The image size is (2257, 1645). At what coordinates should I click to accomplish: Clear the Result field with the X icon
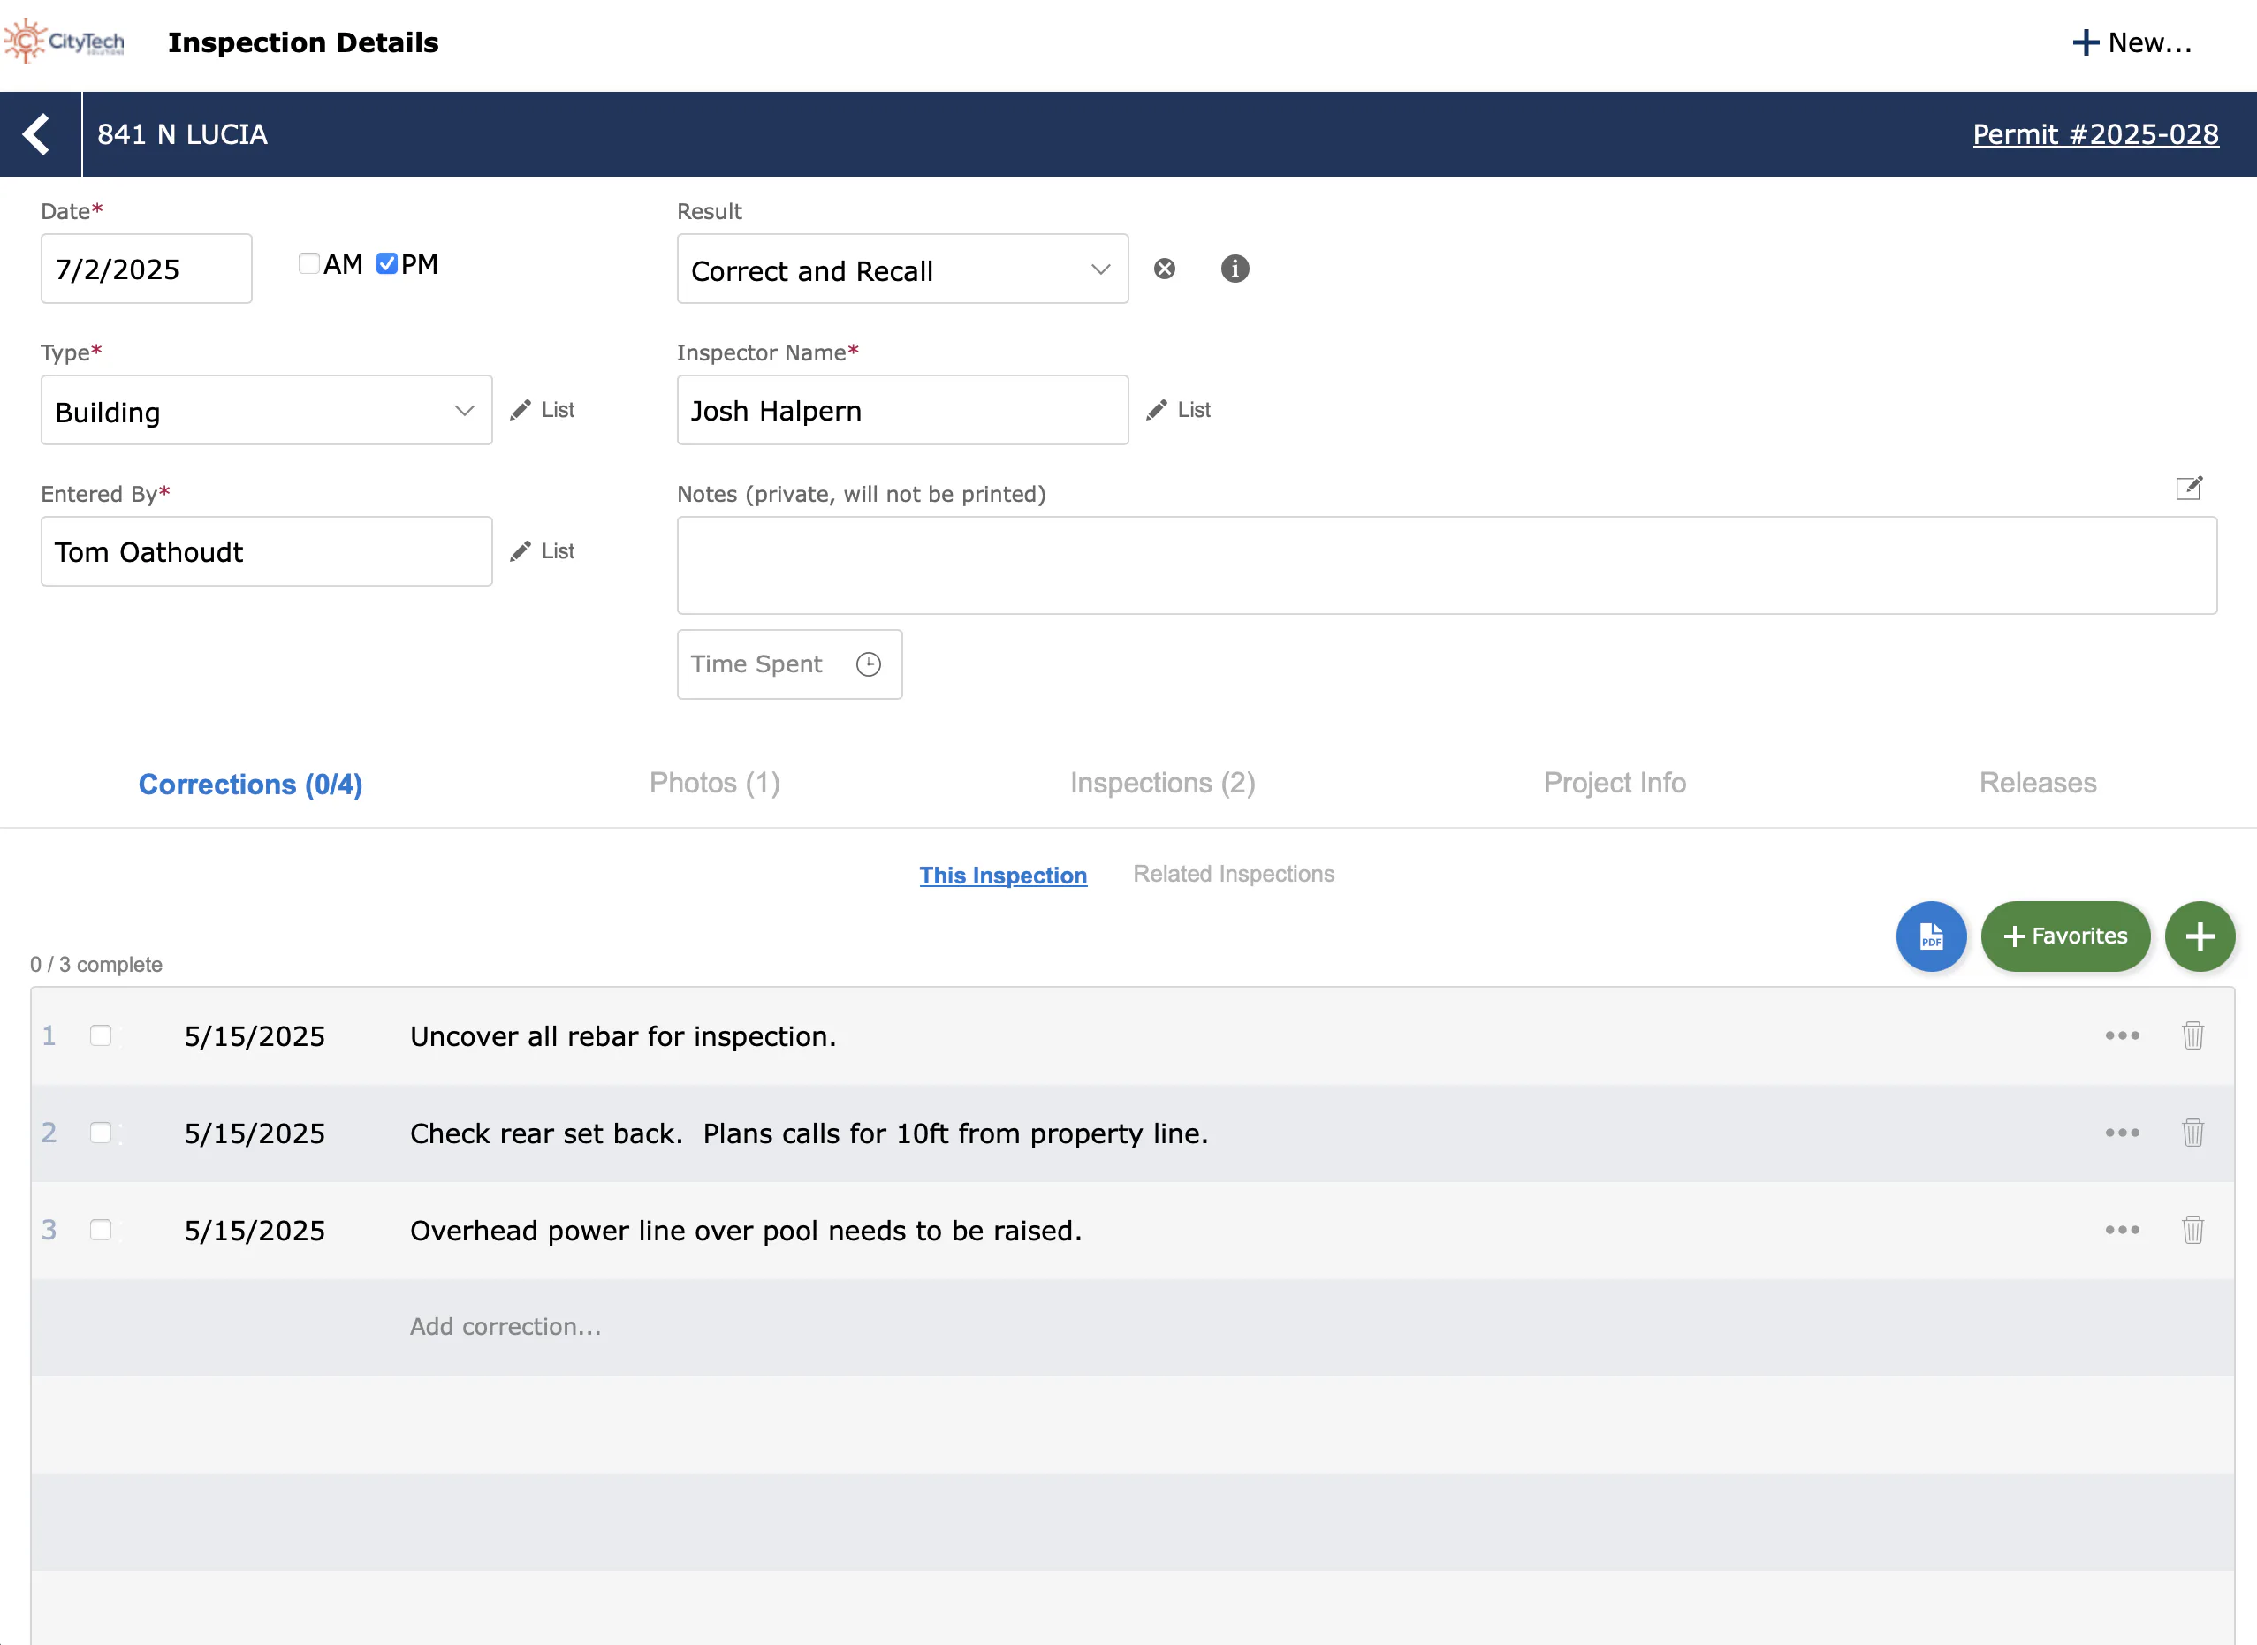1165,269
